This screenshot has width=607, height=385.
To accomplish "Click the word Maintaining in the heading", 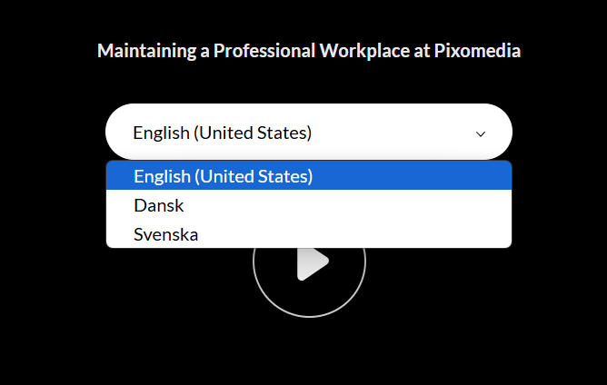I will click(146, 51).
